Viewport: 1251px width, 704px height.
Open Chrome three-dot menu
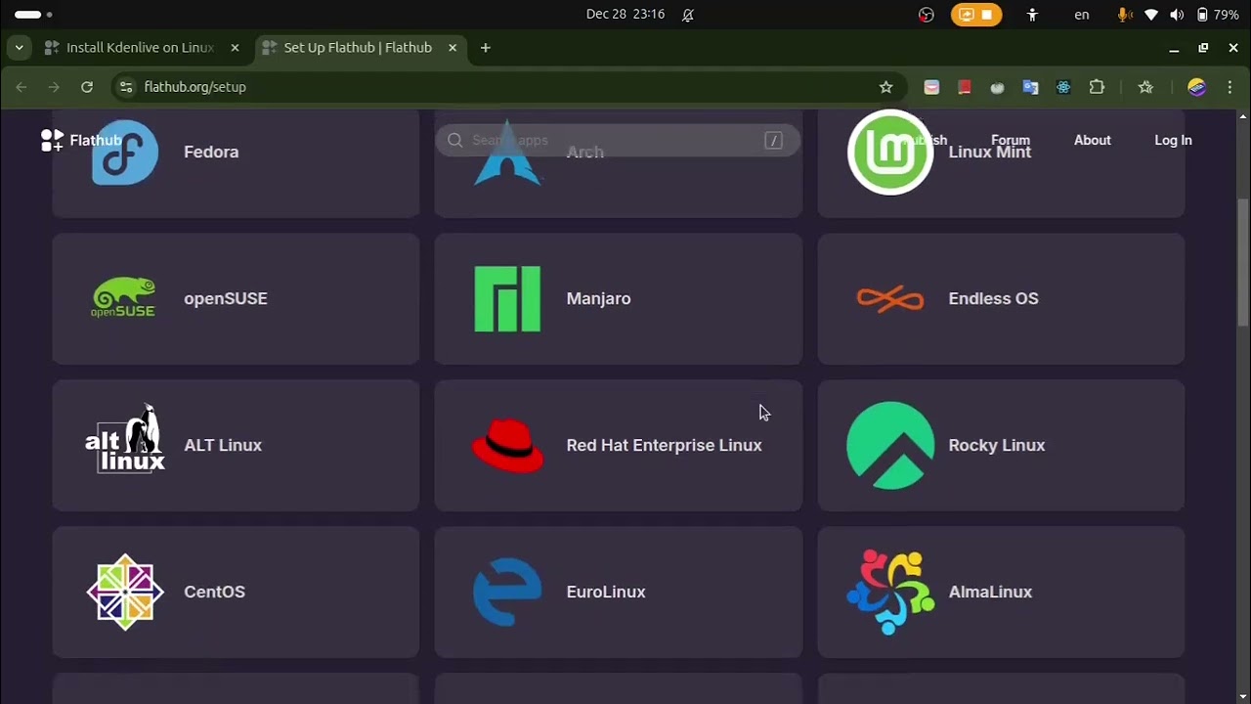[1229, 87]
